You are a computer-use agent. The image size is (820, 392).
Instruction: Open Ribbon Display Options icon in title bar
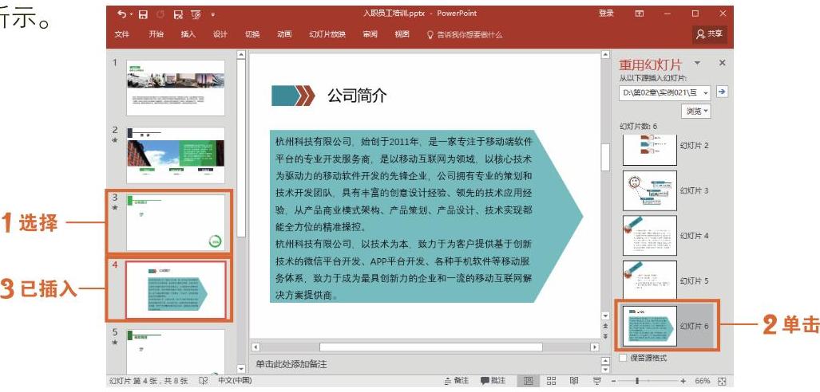[639, 14]
